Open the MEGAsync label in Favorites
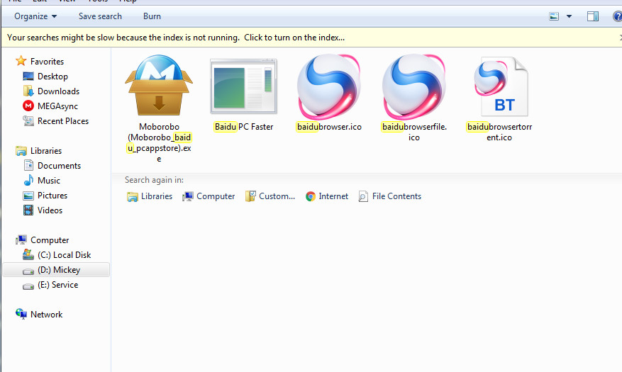This screenshot has height=372, width=622. pos(57,106)
